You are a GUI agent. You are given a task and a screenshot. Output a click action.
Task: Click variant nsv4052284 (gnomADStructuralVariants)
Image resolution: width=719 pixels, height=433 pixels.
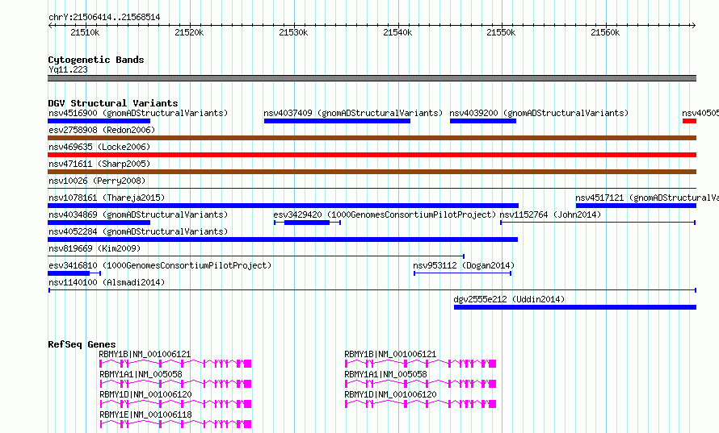tap(283, 239)
